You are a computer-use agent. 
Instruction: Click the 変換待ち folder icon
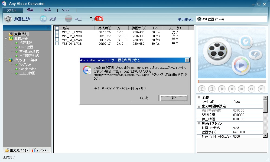click(x=11, y=34)
